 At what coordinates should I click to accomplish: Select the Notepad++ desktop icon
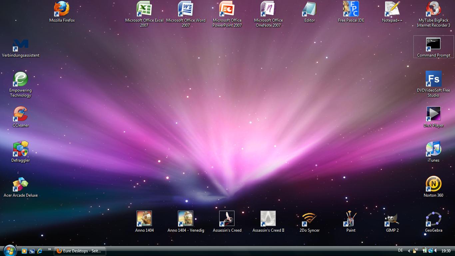tap(392, 12)
